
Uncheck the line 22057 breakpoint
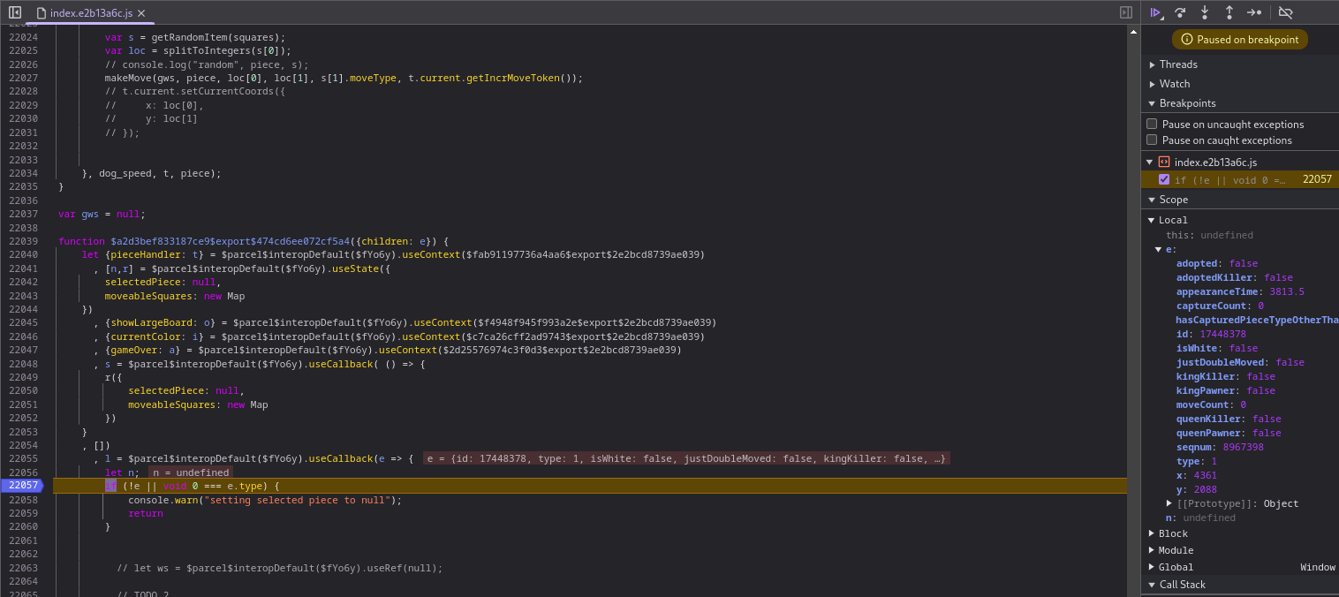1164,179
